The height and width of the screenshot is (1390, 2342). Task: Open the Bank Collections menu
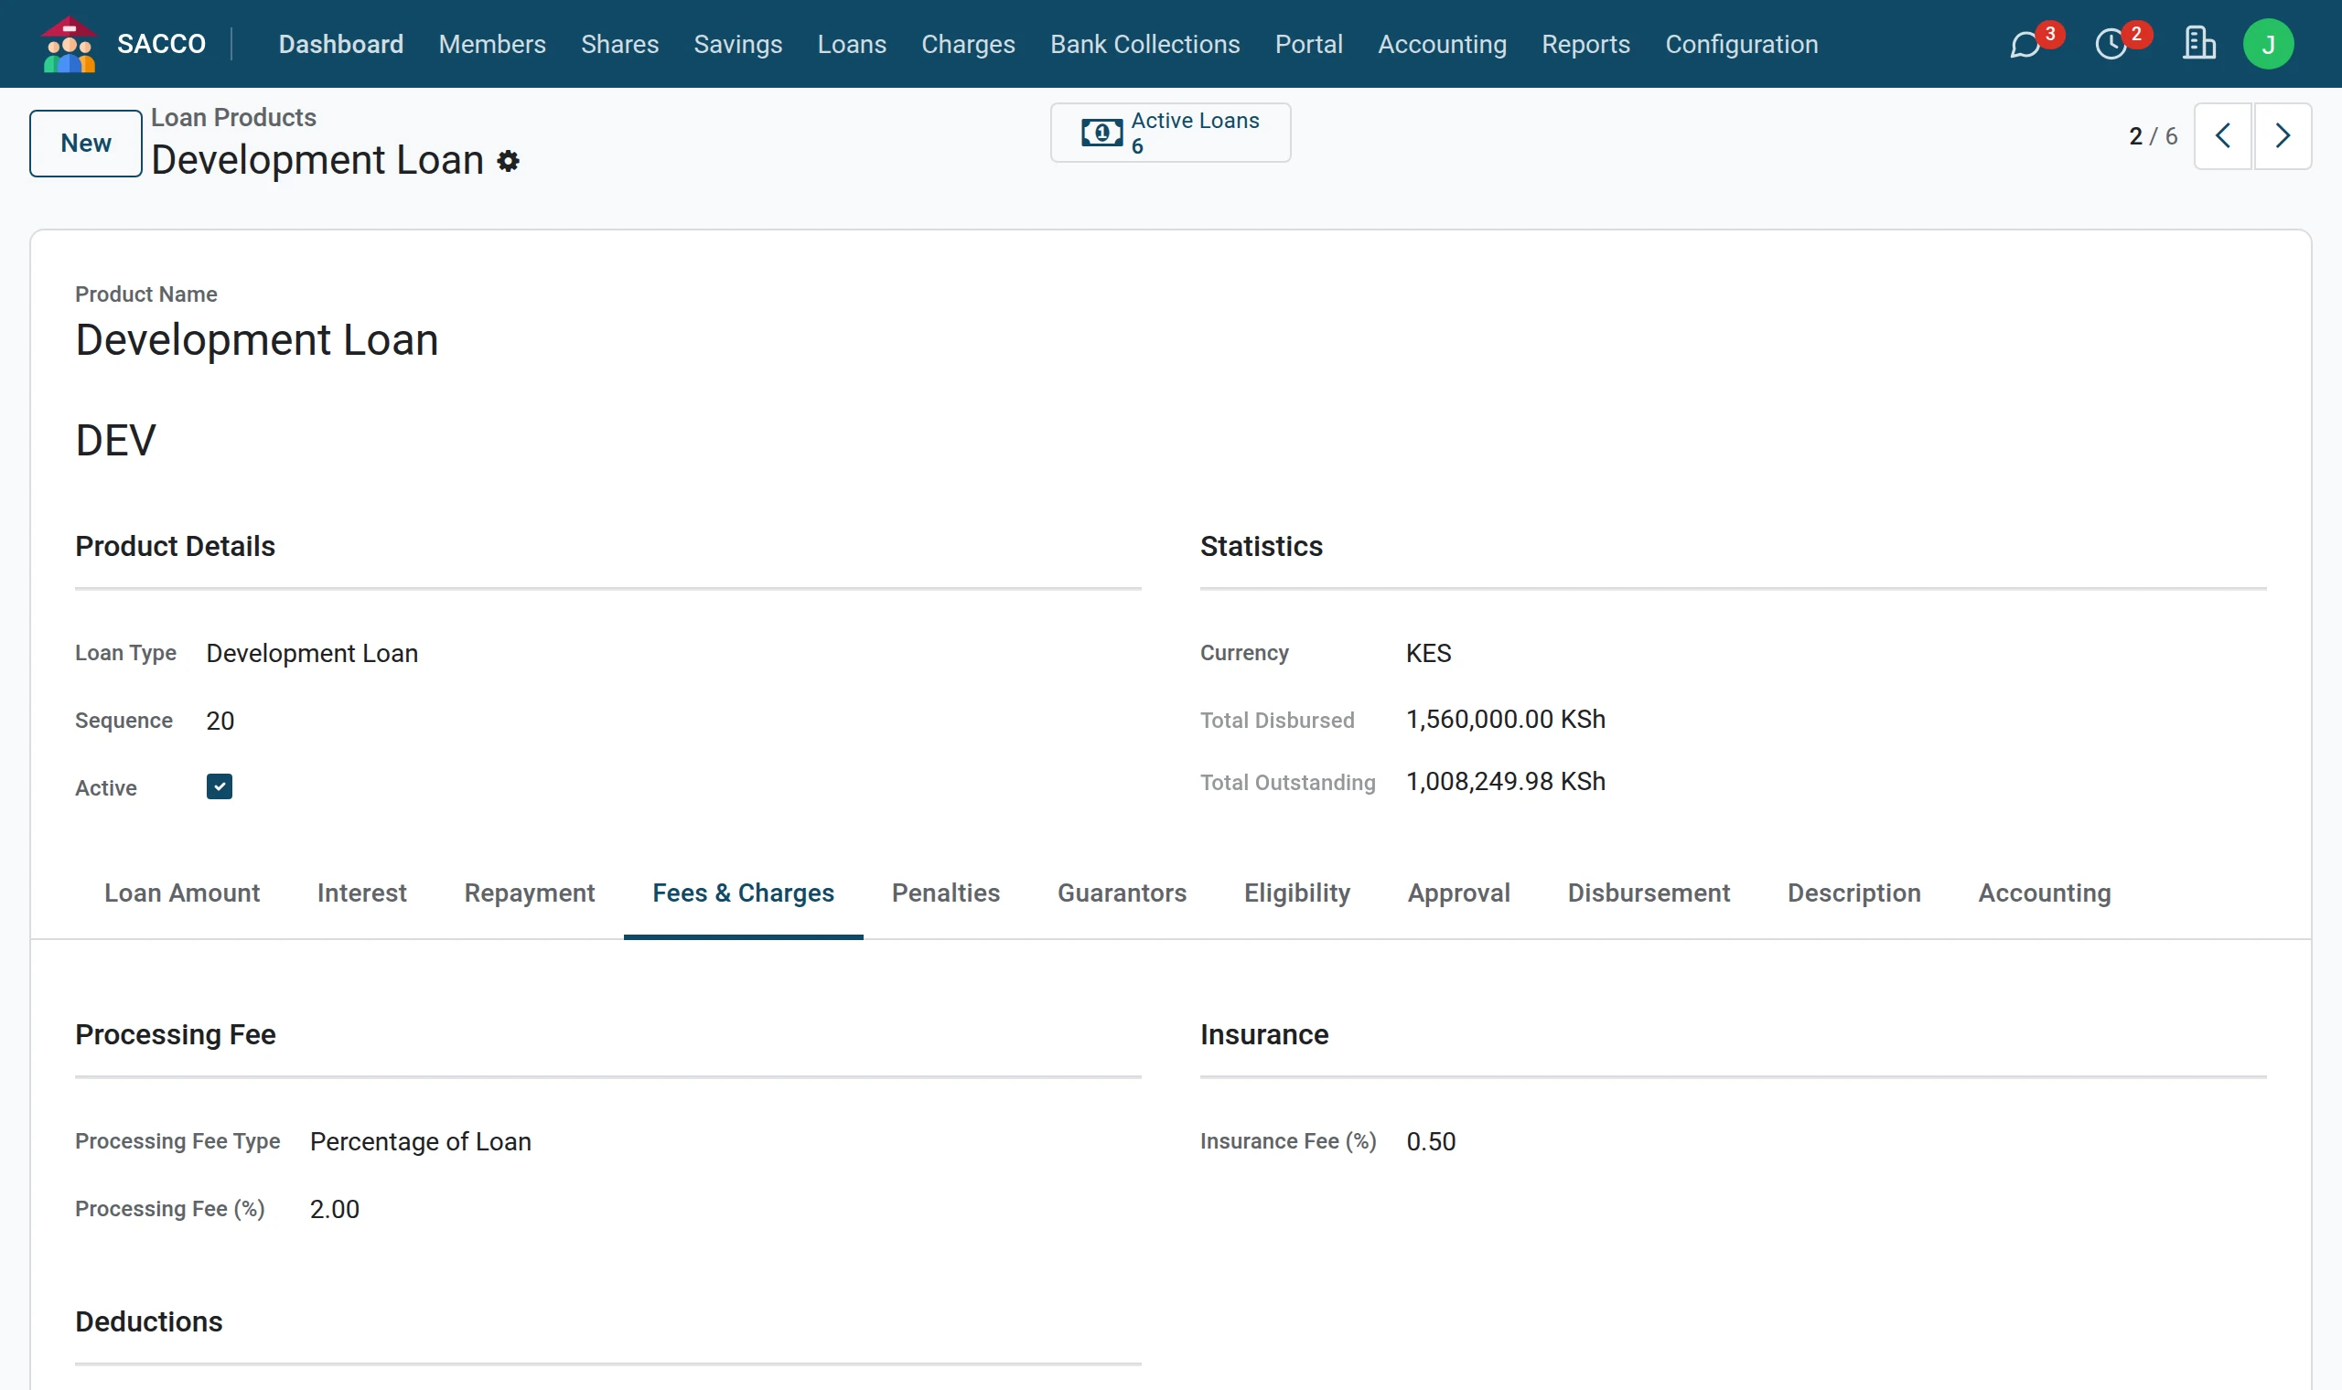click(1144, 44)
